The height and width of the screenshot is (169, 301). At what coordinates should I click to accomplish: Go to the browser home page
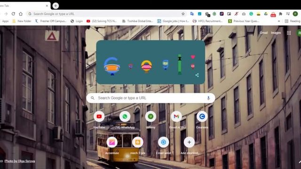coord(21,14)
